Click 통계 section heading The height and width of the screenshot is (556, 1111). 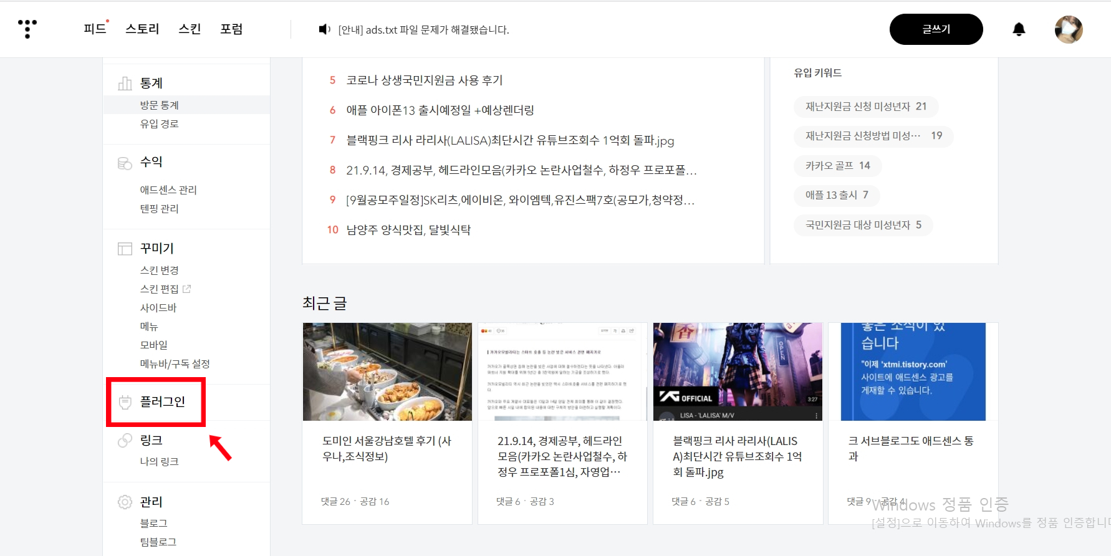coord(151,84)
